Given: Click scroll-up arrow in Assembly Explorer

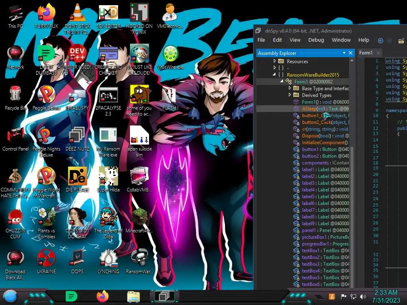Looking at the screenshot, I should (x=352, y=60).
